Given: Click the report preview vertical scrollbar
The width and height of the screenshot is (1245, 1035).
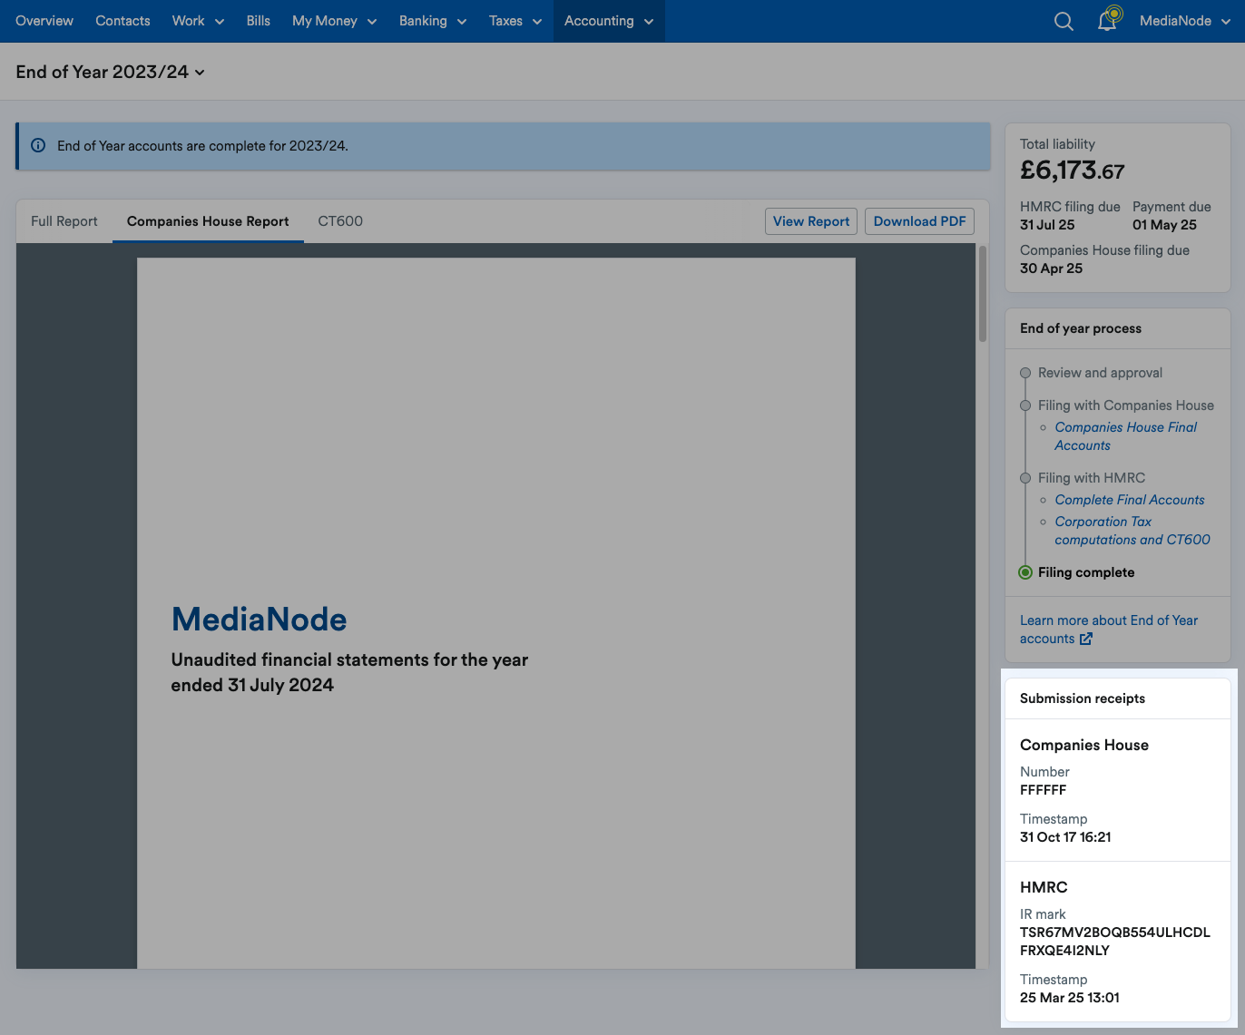Looking at the screenshot, I should point(982,293).
